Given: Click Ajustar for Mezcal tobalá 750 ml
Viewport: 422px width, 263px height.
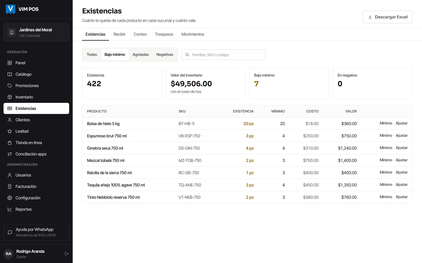Looking at the screenshot, I should click(x=402, y=160).
